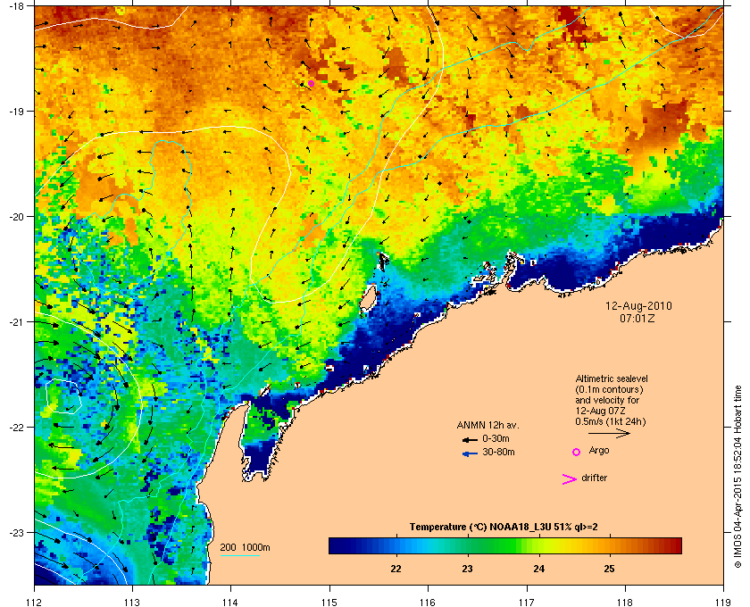This screenshot has height=607, width=750.
Task: Click the 'Argo' legend label
Action: tap(599, 450)
